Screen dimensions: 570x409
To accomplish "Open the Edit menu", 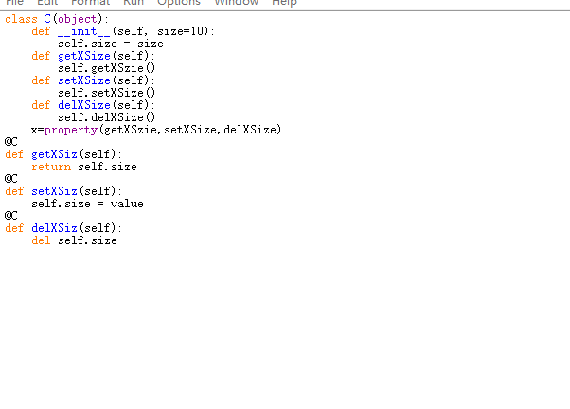I will click(x=47, y=3).
